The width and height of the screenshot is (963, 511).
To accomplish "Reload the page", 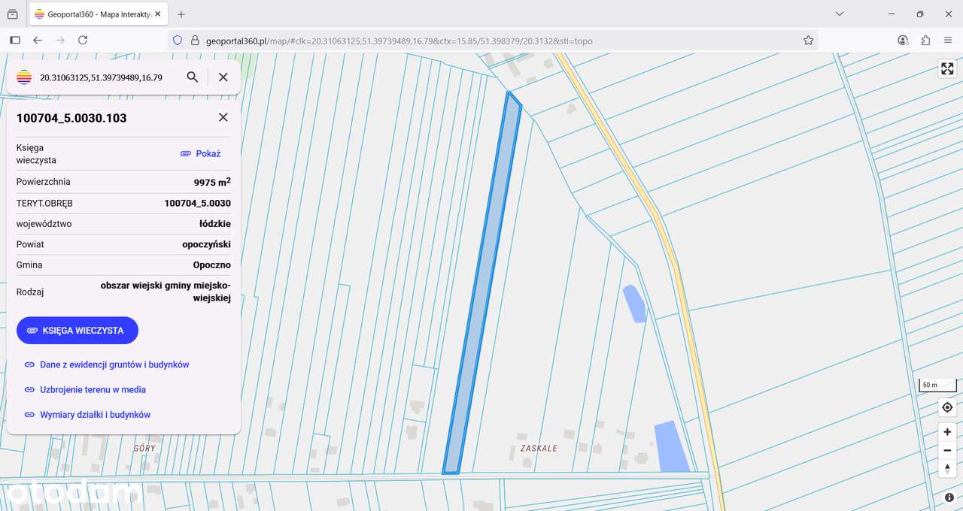I will (x=83, y=41).
